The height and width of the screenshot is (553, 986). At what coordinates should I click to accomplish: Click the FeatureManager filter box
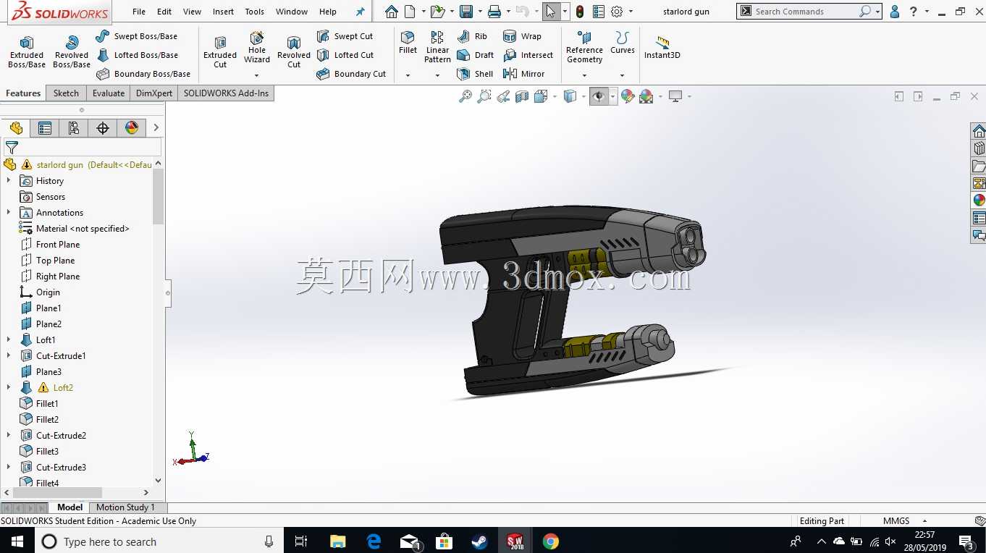point(83,147)
